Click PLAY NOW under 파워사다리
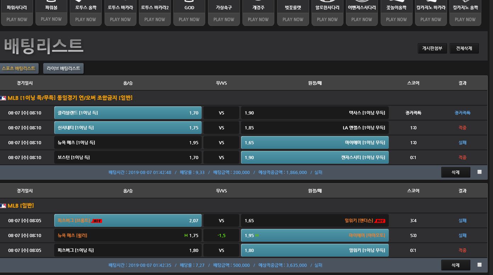Screen dimensions: 493x275 tap(17, 19)
